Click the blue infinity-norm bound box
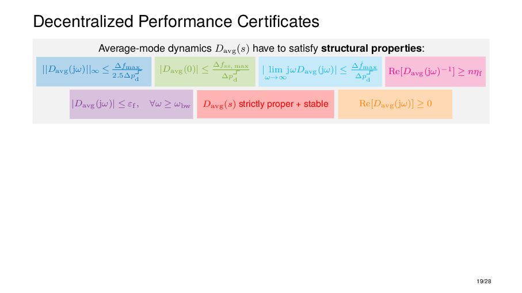The image size is (522, 293). coord(94,71)
